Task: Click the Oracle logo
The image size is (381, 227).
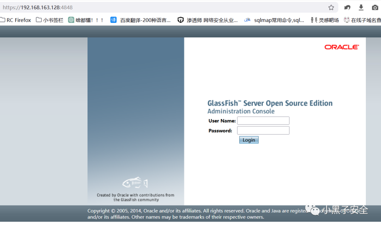Action: click(341, 47)
